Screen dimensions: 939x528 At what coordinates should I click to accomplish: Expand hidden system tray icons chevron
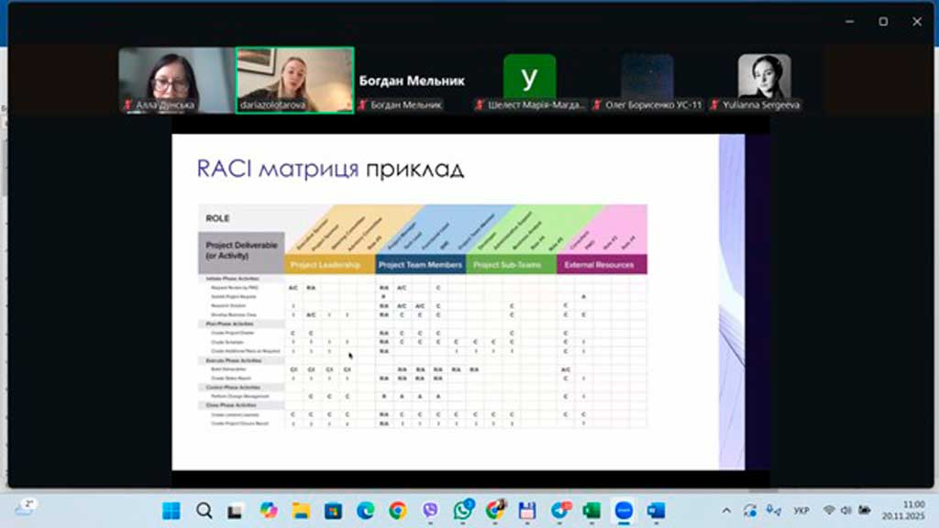coord(727,510)
